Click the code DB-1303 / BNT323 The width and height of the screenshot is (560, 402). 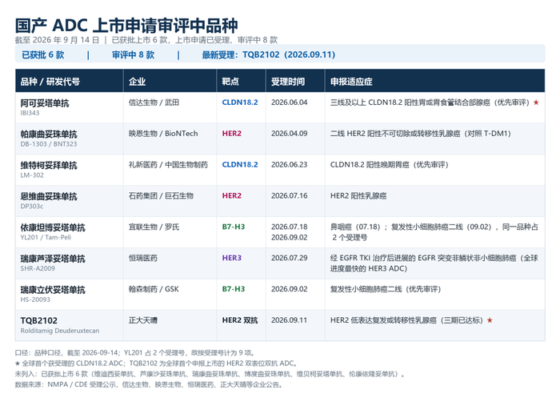click(49, 144)
